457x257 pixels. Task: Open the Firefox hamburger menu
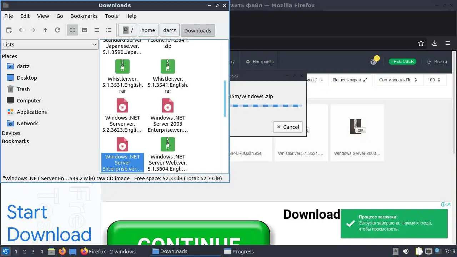[448, 43]
